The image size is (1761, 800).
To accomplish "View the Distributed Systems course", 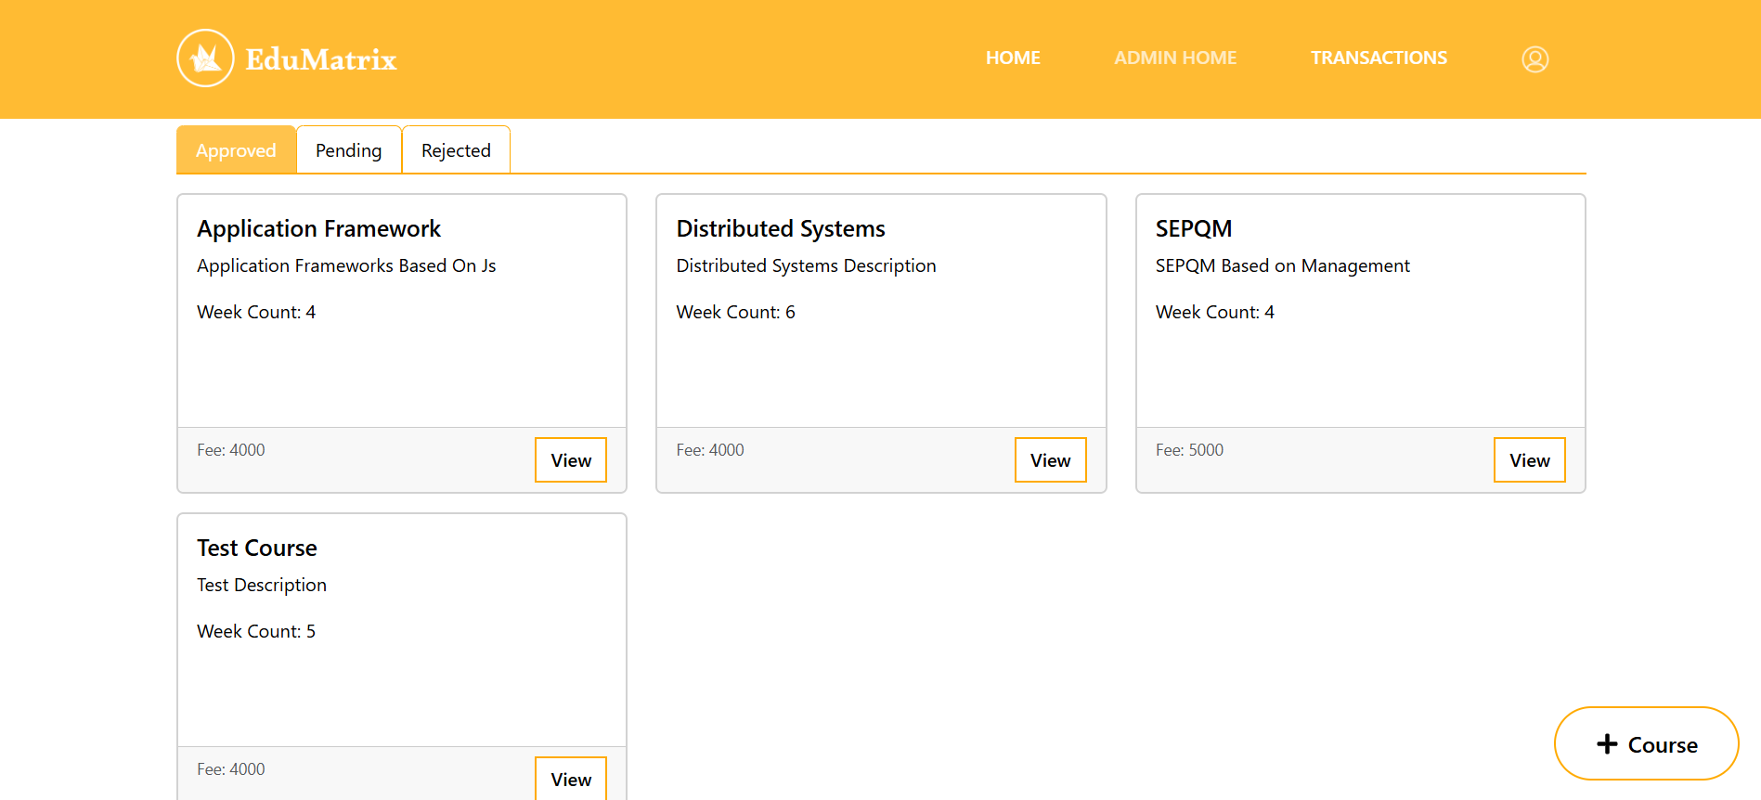I will click(x=1050, y=460).
